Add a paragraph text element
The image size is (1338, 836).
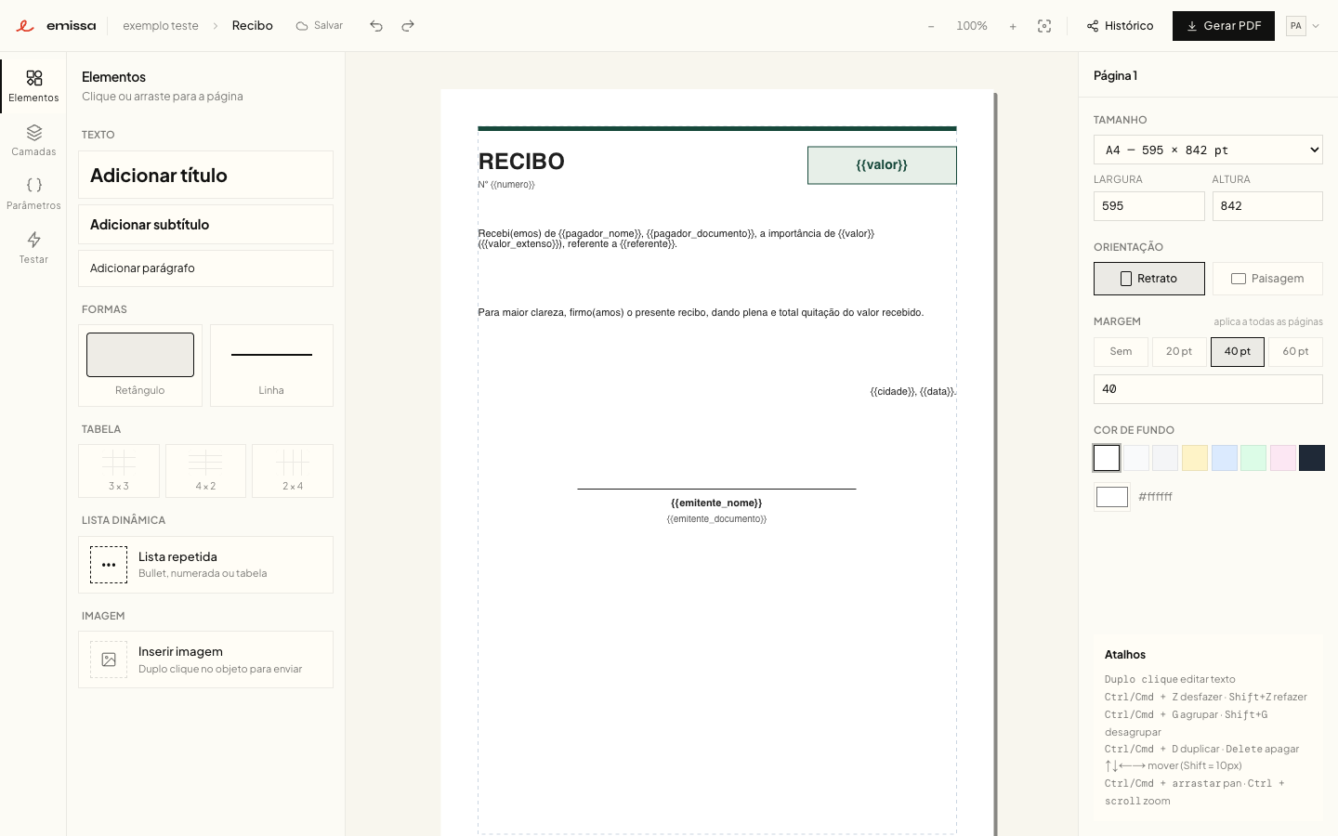(x=205, y=268)
